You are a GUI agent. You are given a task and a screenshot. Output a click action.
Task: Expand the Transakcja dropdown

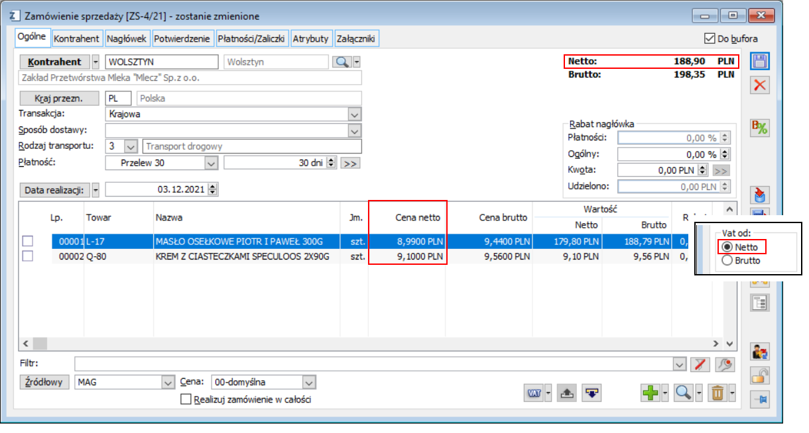click(355, 114)
